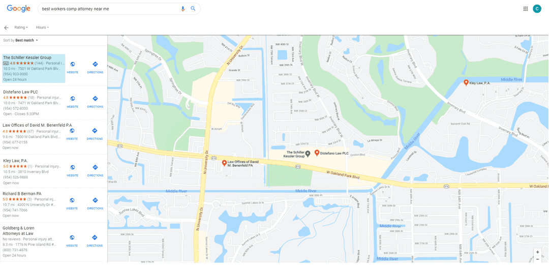The width and height of the screenshot is (549, 269).
Task: Open the Goldberg & Loren Attorneys listing
Action: click(34, 242)
